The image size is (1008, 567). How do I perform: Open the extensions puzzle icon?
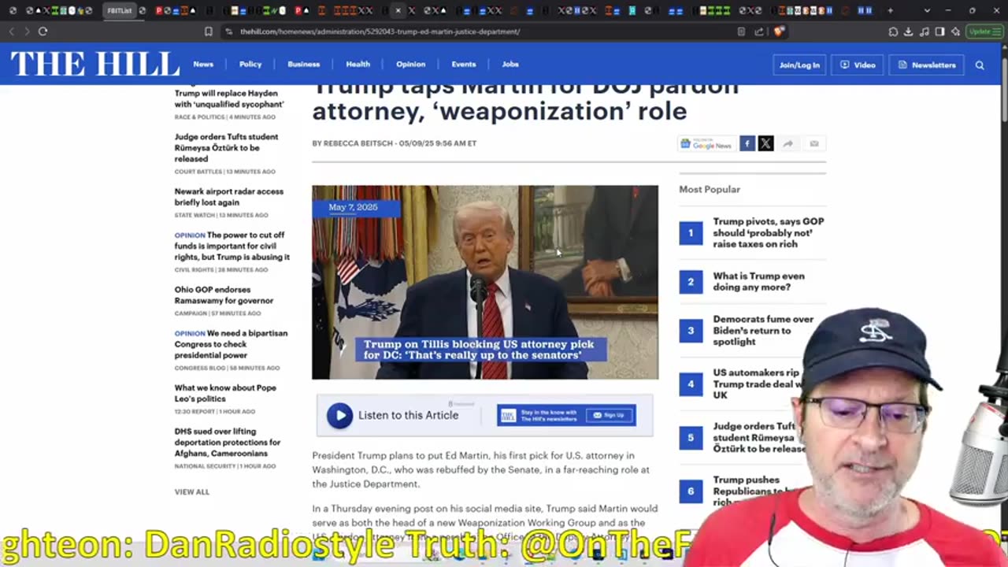point(893,31)
